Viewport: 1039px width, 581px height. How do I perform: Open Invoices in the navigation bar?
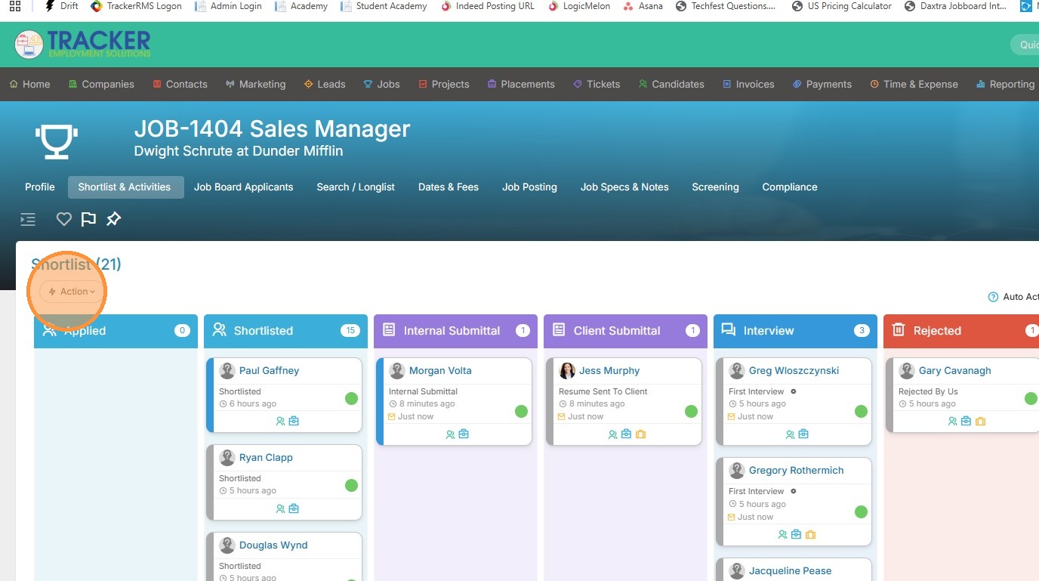[x=748, y=85]
